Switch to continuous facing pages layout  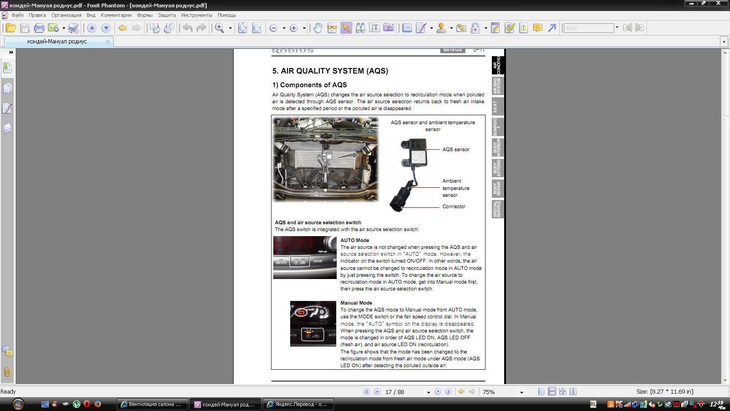pyautogui.click(x=563, y=392)
